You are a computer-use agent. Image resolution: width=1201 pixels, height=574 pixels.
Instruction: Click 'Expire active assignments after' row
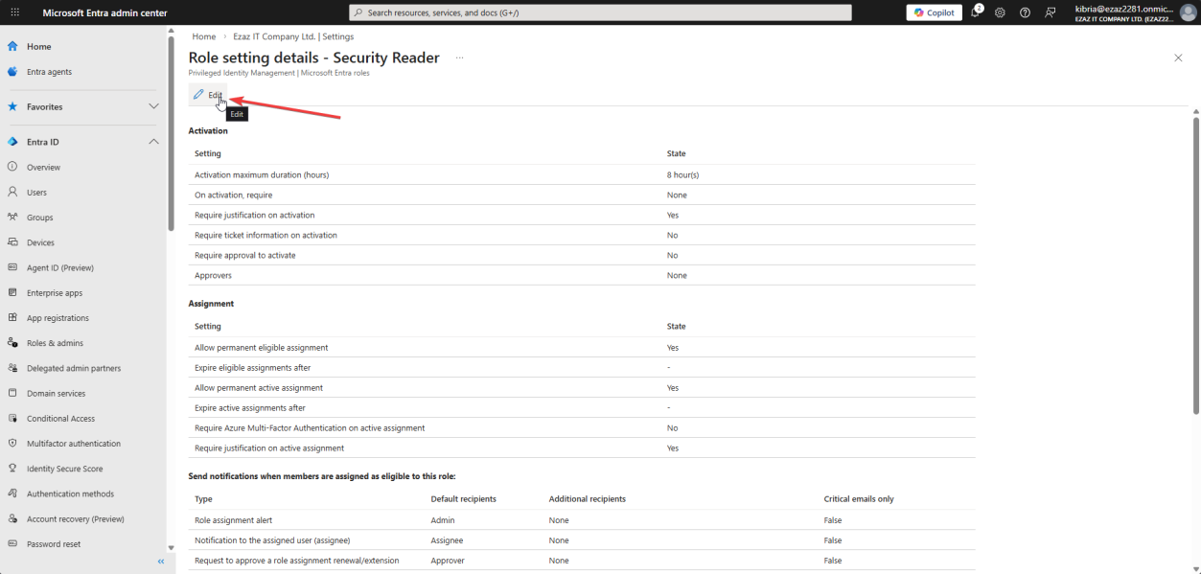click(x=582, y=407)
